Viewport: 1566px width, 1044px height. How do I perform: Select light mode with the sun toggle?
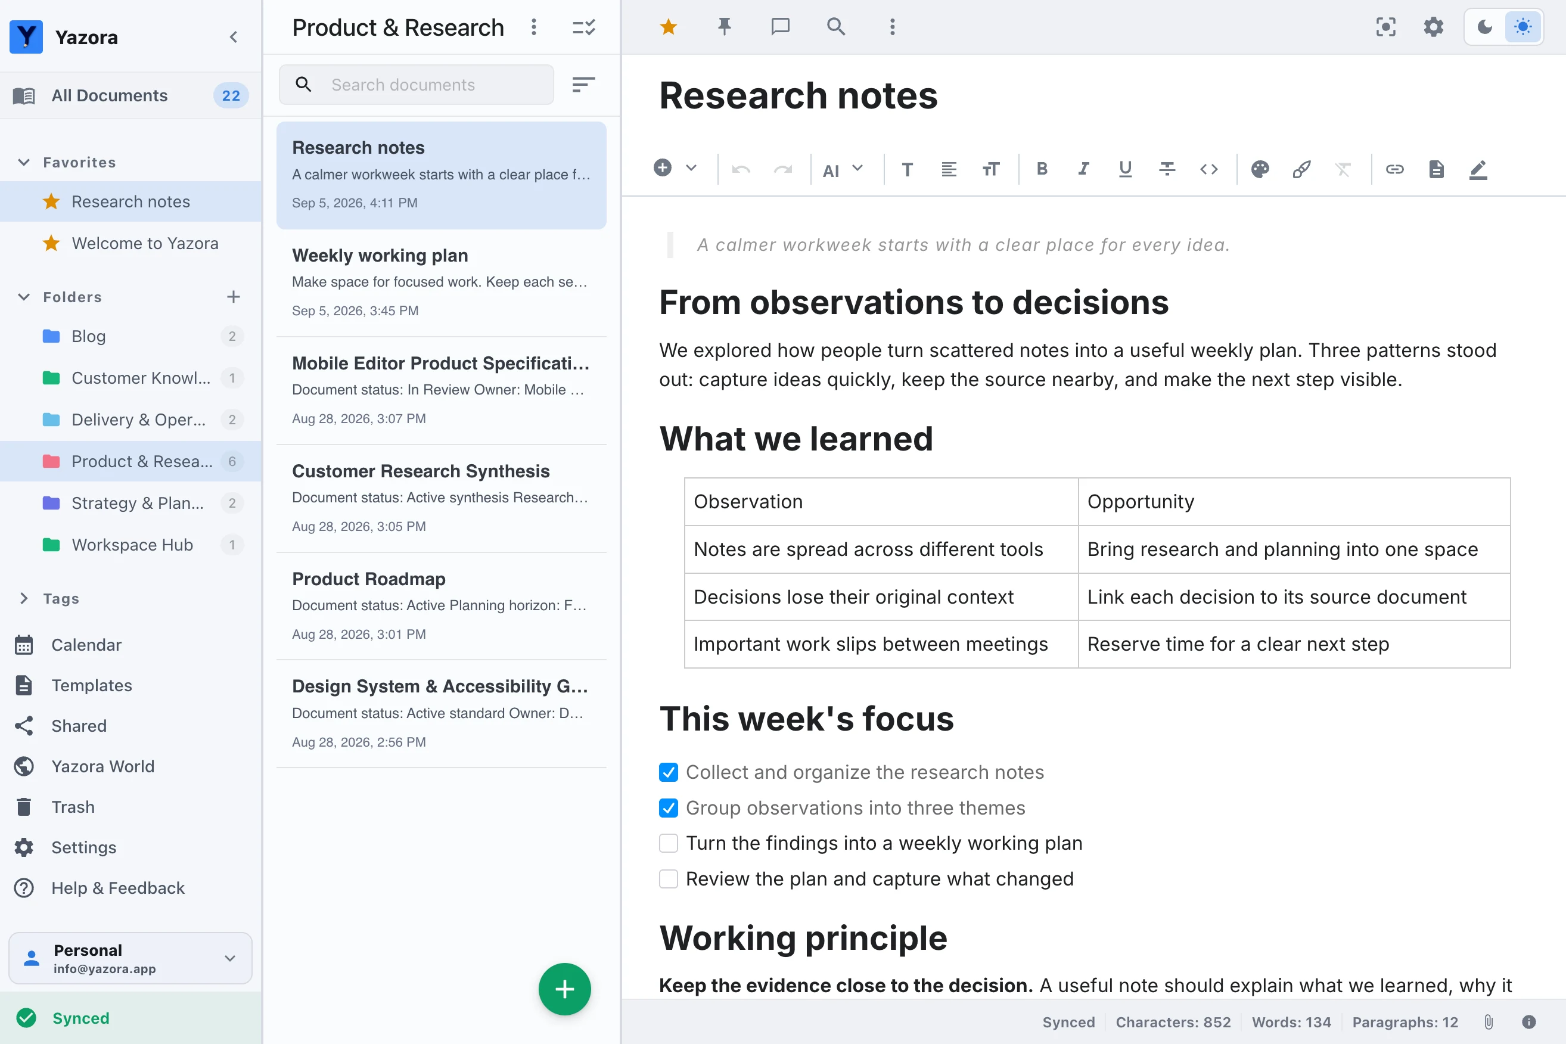click(x=1523, y=27)
